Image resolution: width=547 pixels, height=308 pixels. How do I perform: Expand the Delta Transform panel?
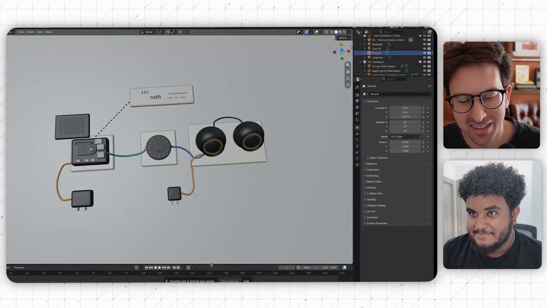pos(378,158)
